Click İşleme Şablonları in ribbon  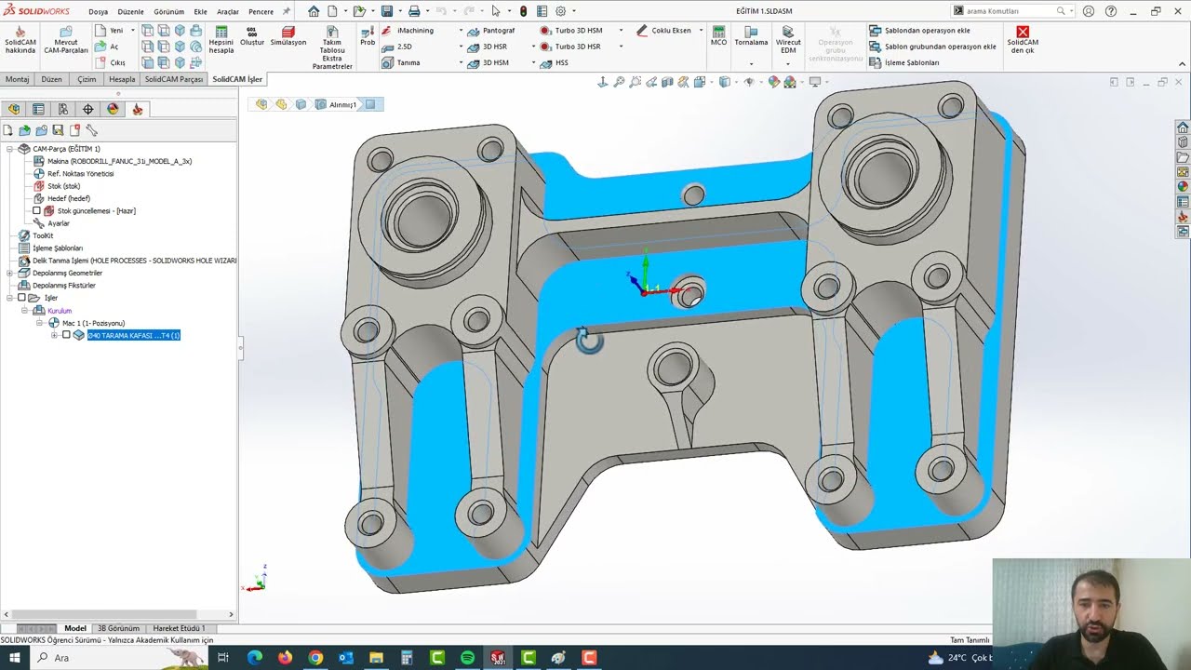[x=904, y=62]
